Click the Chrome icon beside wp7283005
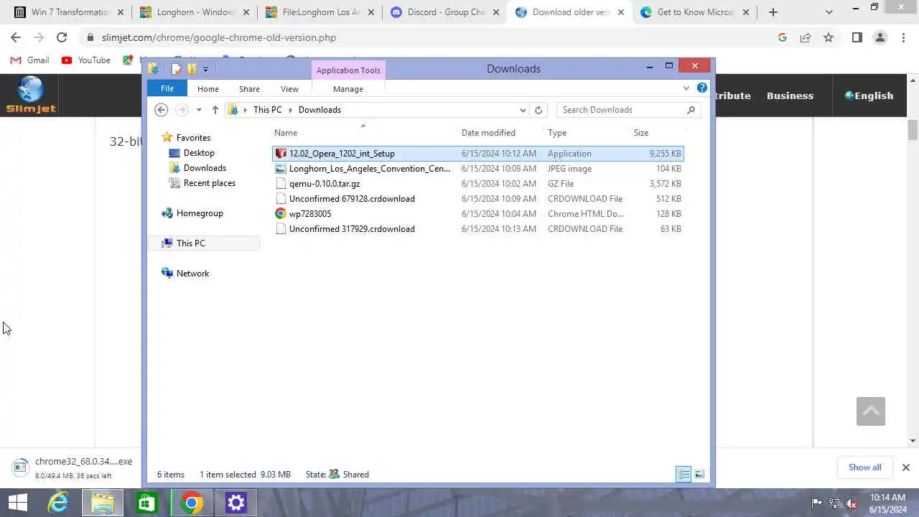The width and height of the screenshot is (919, 517). (x=281, y=214)
